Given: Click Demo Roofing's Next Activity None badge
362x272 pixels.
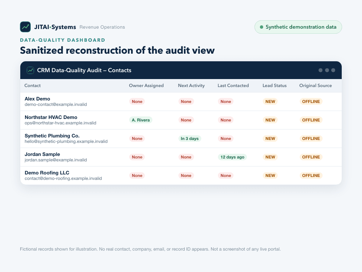Looking at the screenshot, I should [x=186, y=176].
